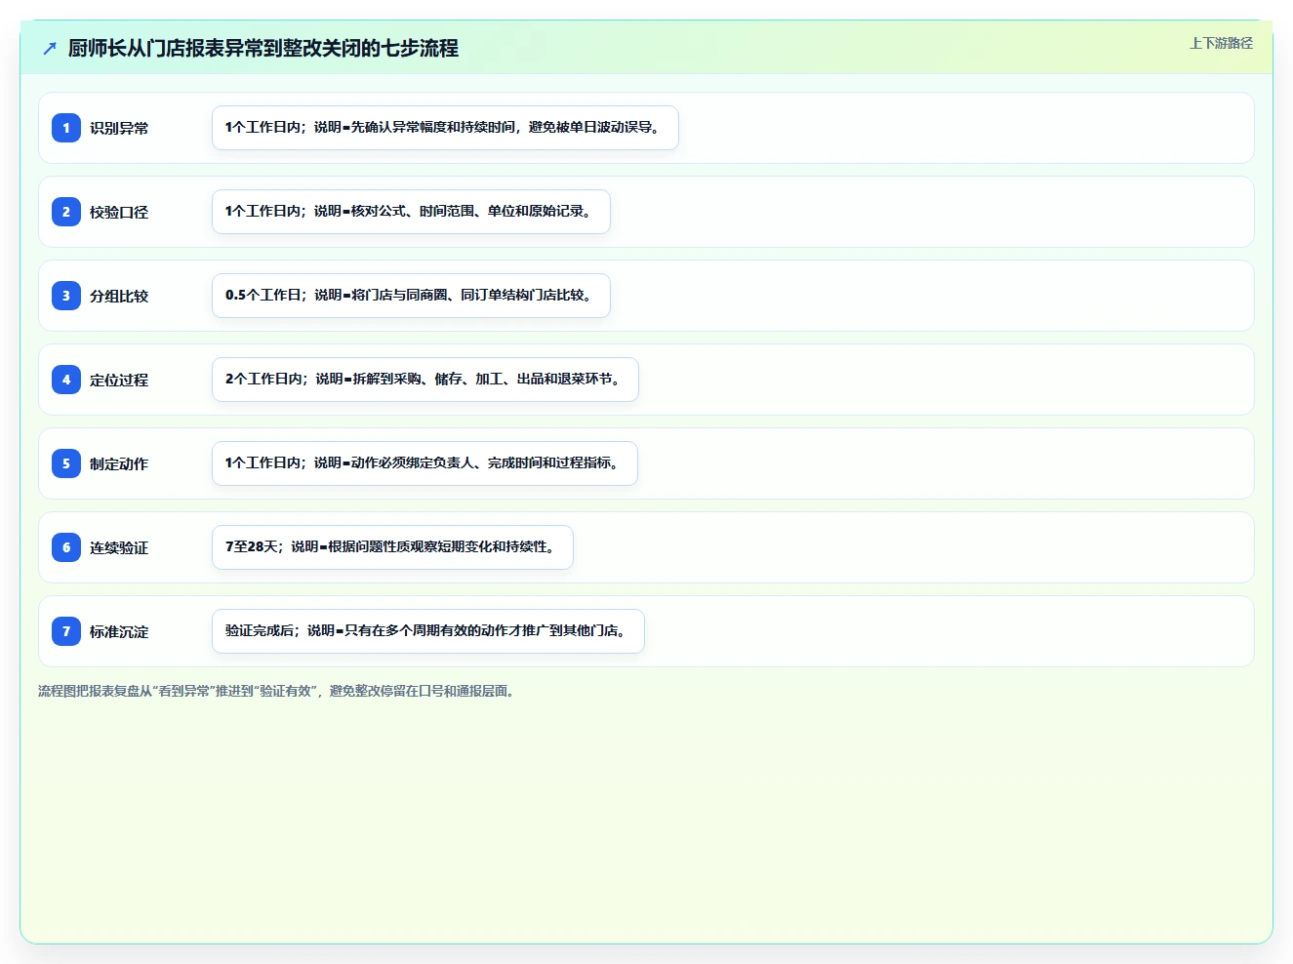1293x964 pixels.
Task: Click the title 厨师长从门店报表异常到整改关闭的七步流程
Action: tap(263, 48)
